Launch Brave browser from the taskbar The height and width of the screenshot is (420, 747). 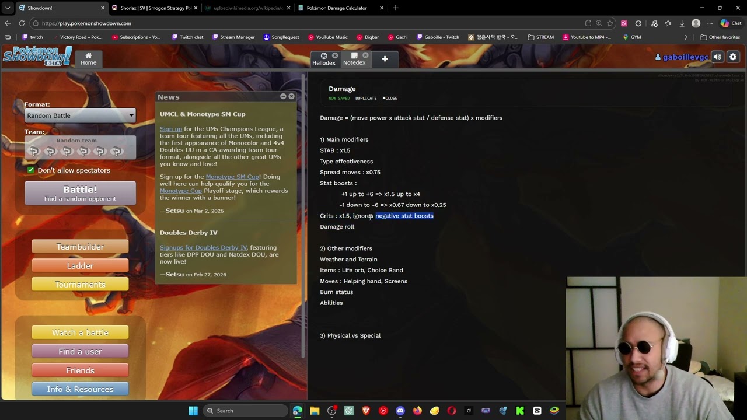(x=366, y=411)
